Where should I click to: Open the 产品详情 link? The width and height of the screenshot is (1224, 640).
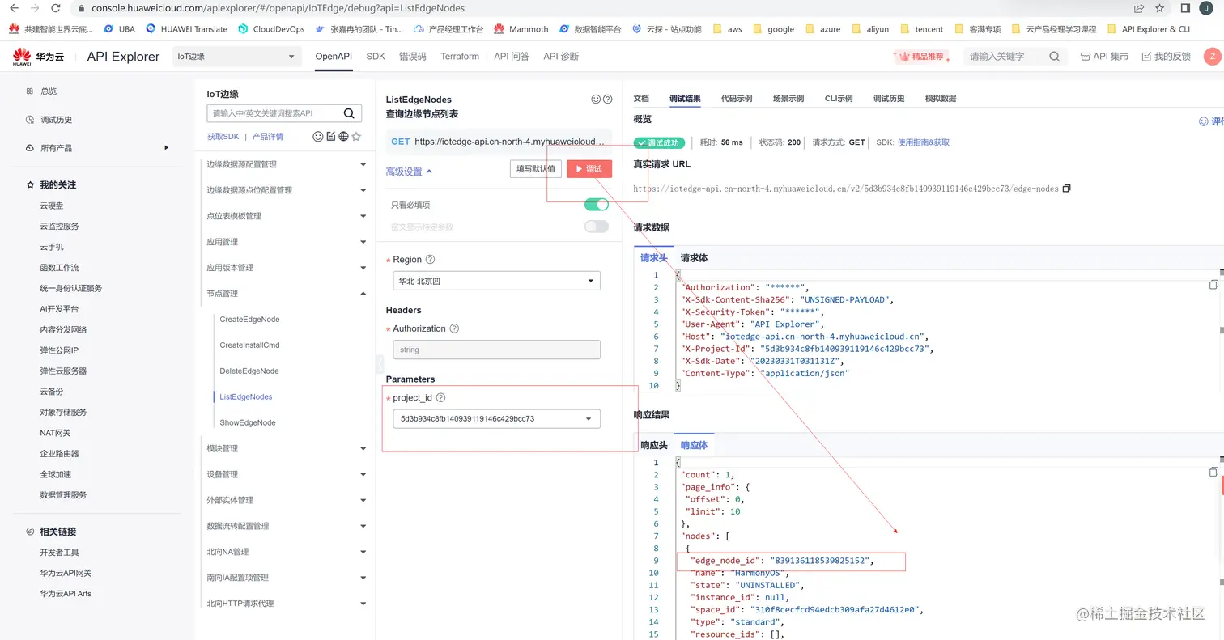click(x=268, y=137)
